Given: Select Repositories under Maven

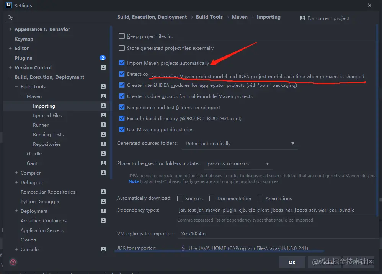Looking at the screenshot, I should click(x=47, y=144).
